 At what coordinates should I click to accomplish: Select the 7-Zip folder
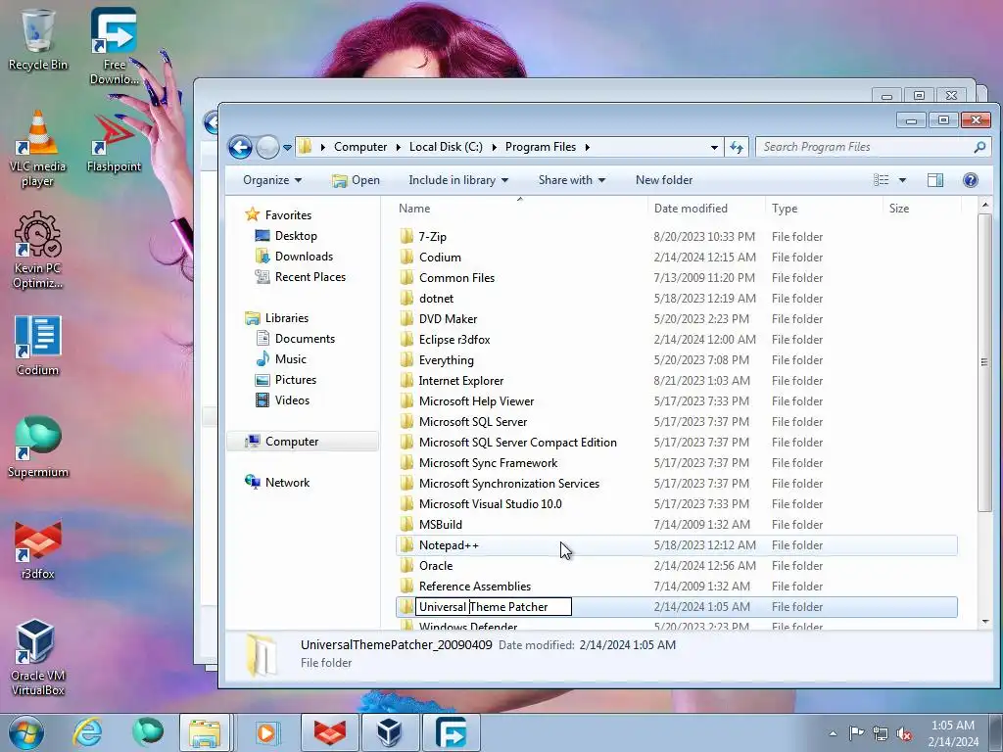[677, 237]
